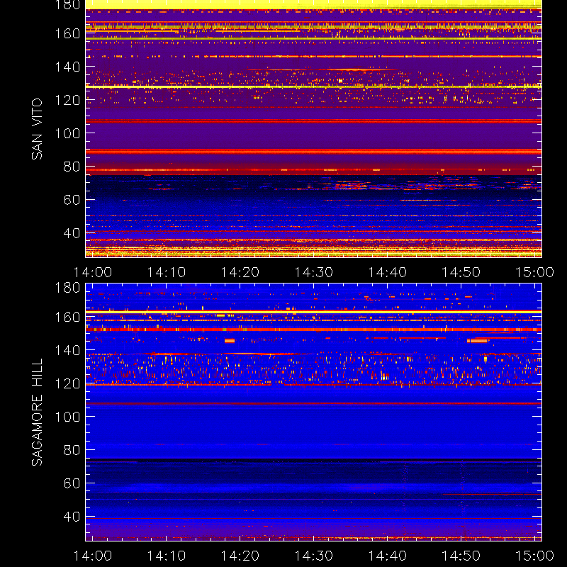Select 60 on the San Vito frequency axis
This screenshot has width=567, height=567.
click(x=72, y=200)
